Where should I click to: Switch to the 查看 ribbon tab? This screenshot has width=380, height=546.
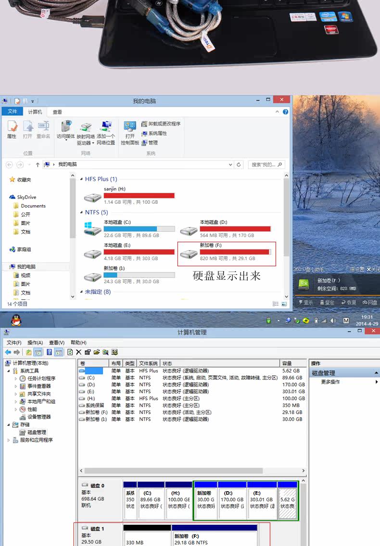[57, 112]
